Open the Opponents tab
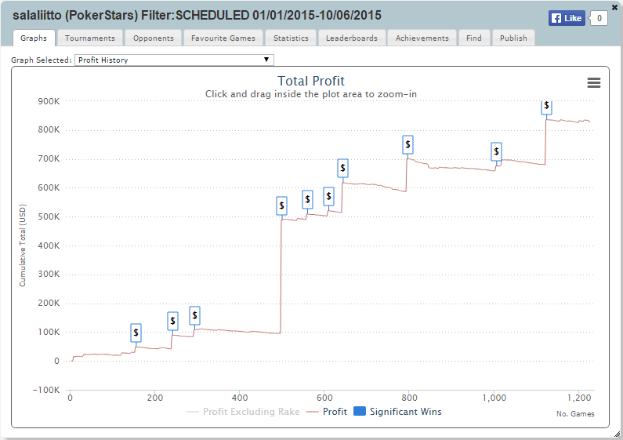The image size is (623, 440). (154, 38)
